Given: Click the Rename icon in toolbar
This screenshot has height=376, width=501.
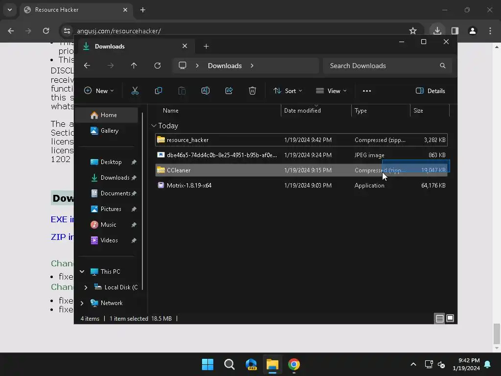Looking at the screenshot, I should click(205, 91).
